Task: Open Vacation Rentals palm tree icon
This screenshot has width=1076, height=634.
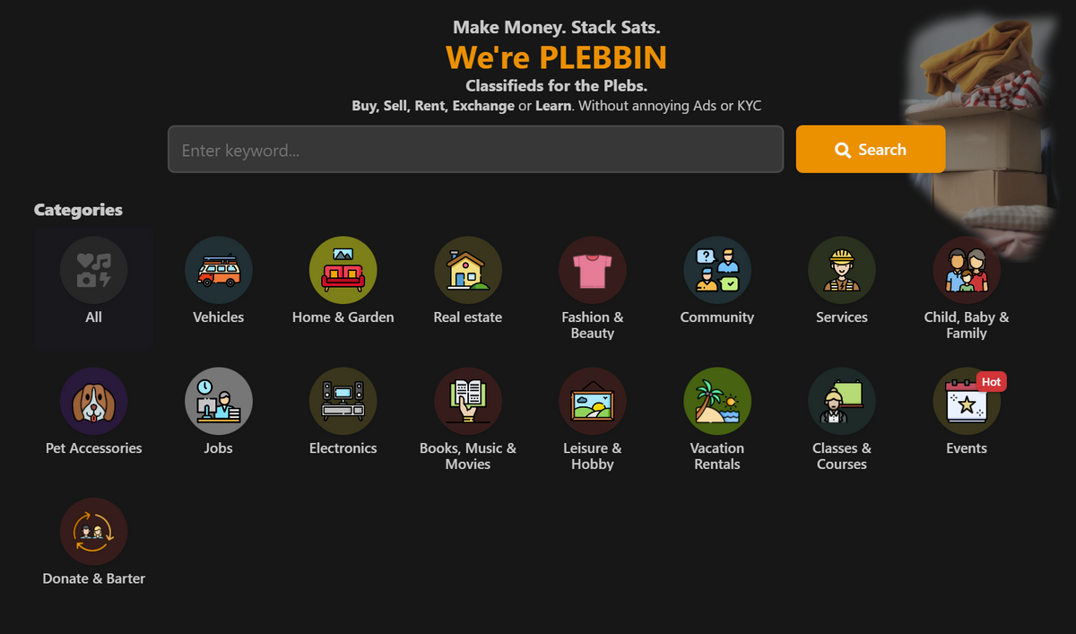Action: tap(716, 401)
